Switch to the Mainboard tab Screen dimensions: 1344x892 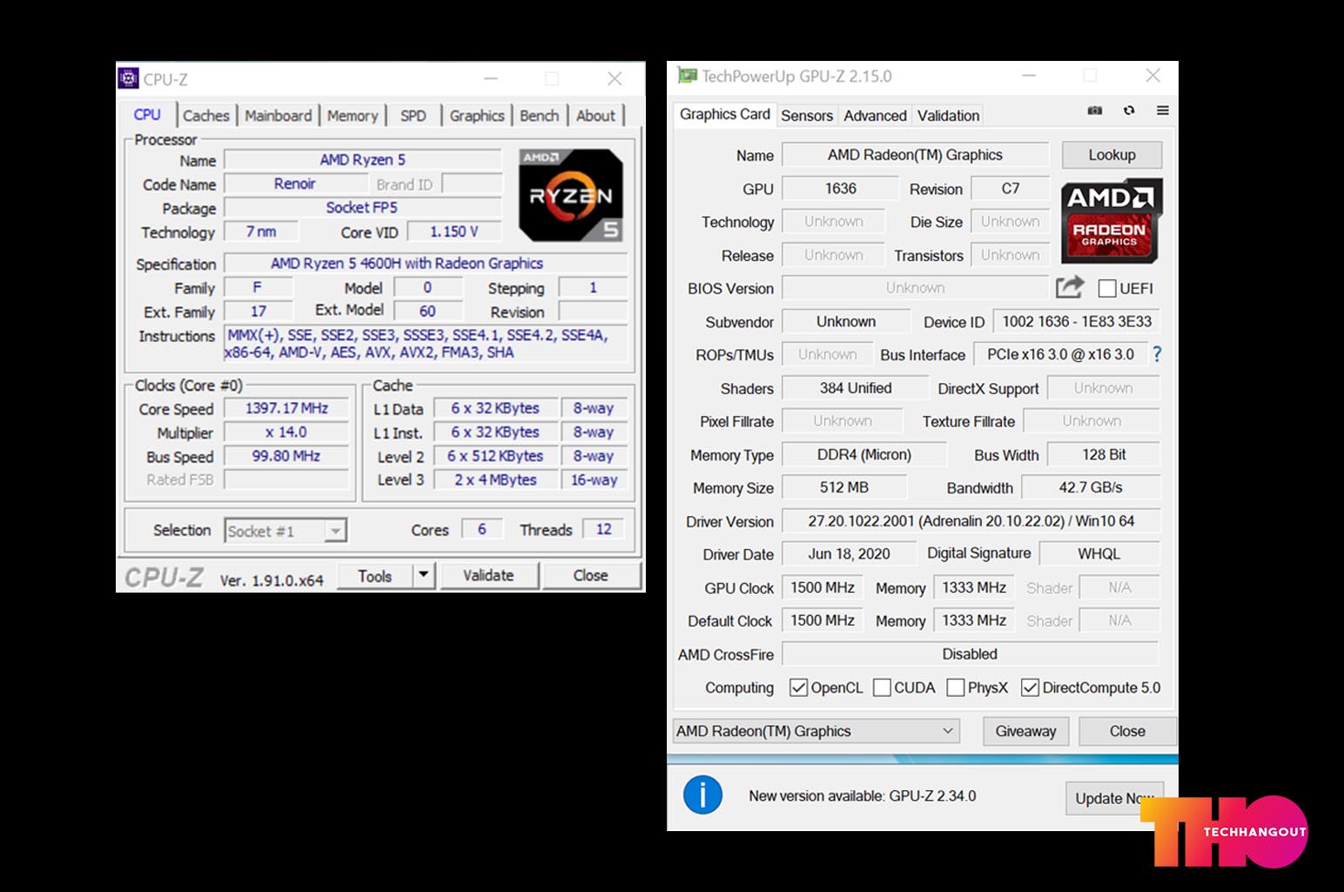pyautogui.click(x=278, y=116)
